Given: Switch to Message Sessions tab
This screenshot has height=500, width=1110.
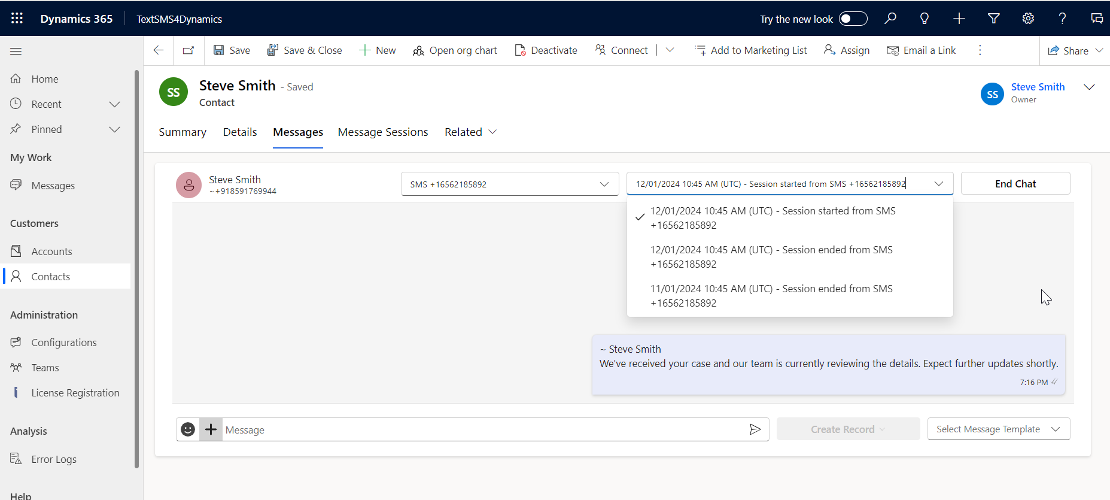Looking at the screenshot, I should (x=383, y=132).
